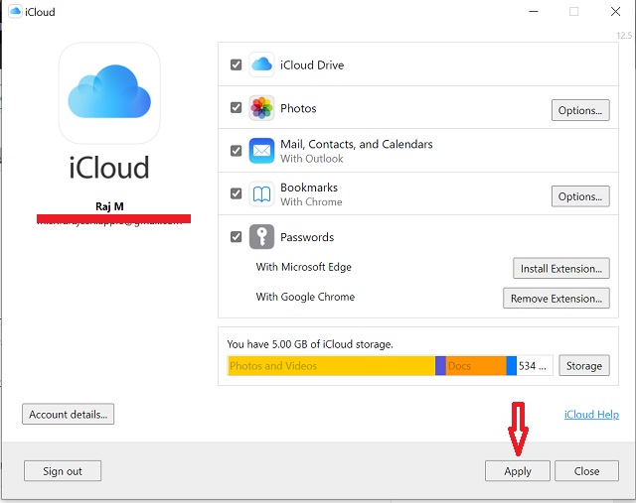Click the 'With Google Chrome' label

(x=305, y=297)
